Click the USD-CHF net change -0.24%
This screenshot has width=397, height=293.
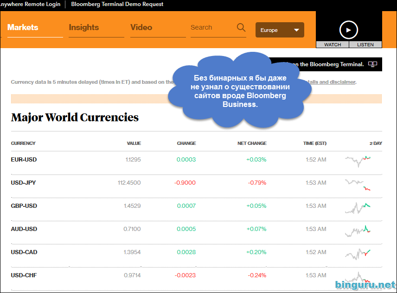coord(257,275)
